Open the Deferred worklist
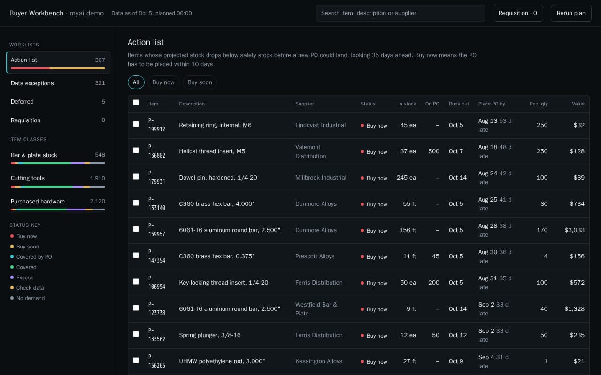This screenshot has width=601, height=375. point(58,102)
